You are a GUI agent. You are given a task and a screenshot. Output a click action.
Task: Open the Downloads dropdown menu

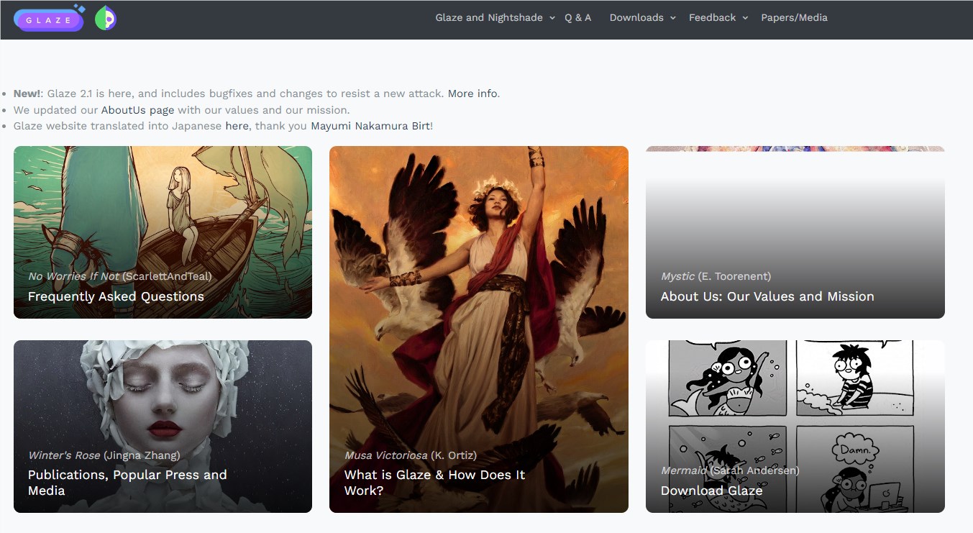pos(642,18)
